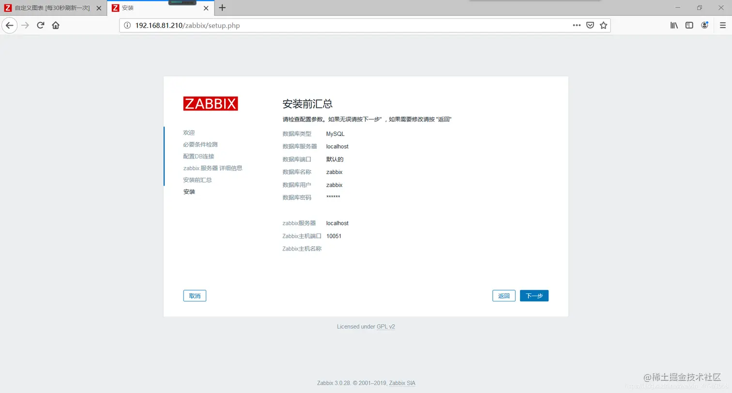This screenshot has height=393, width=732.
Task: Click the 数据库端口 label
Action: pos(297,159)
